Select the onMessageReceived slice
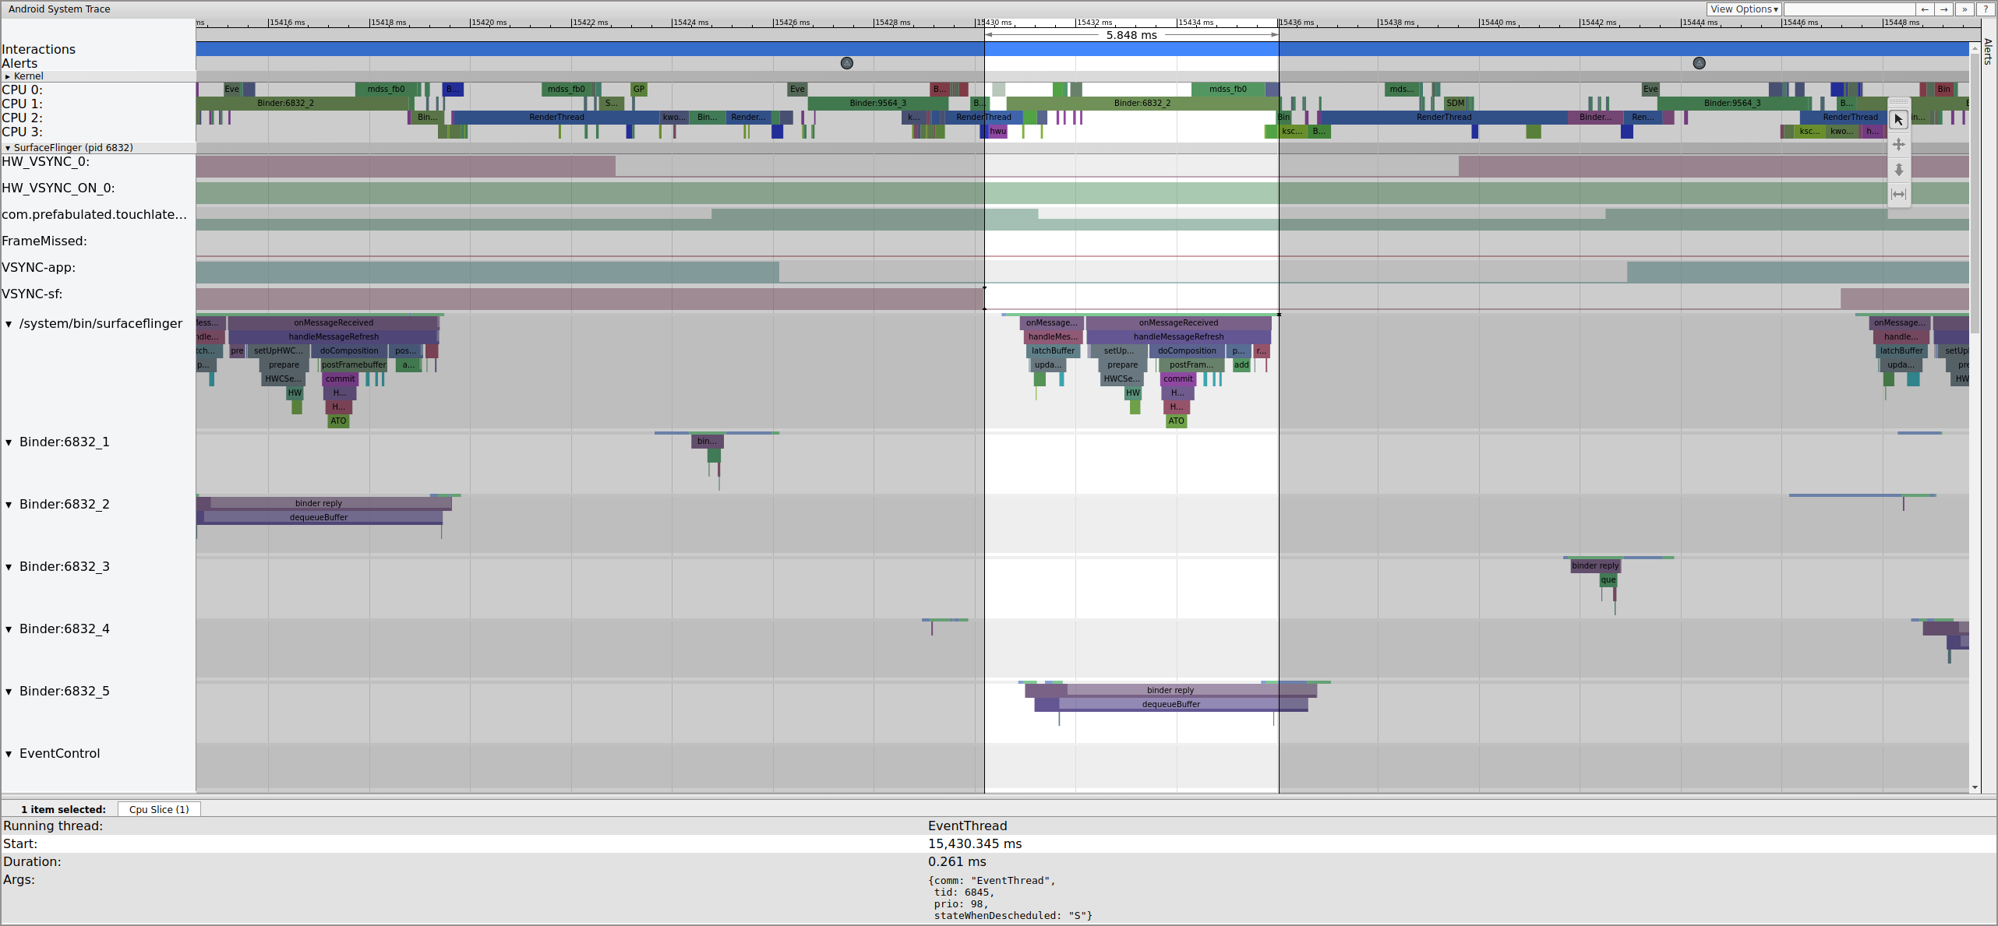The image size is (1998, 926). pyautogui.click(x=1178, y=322)
